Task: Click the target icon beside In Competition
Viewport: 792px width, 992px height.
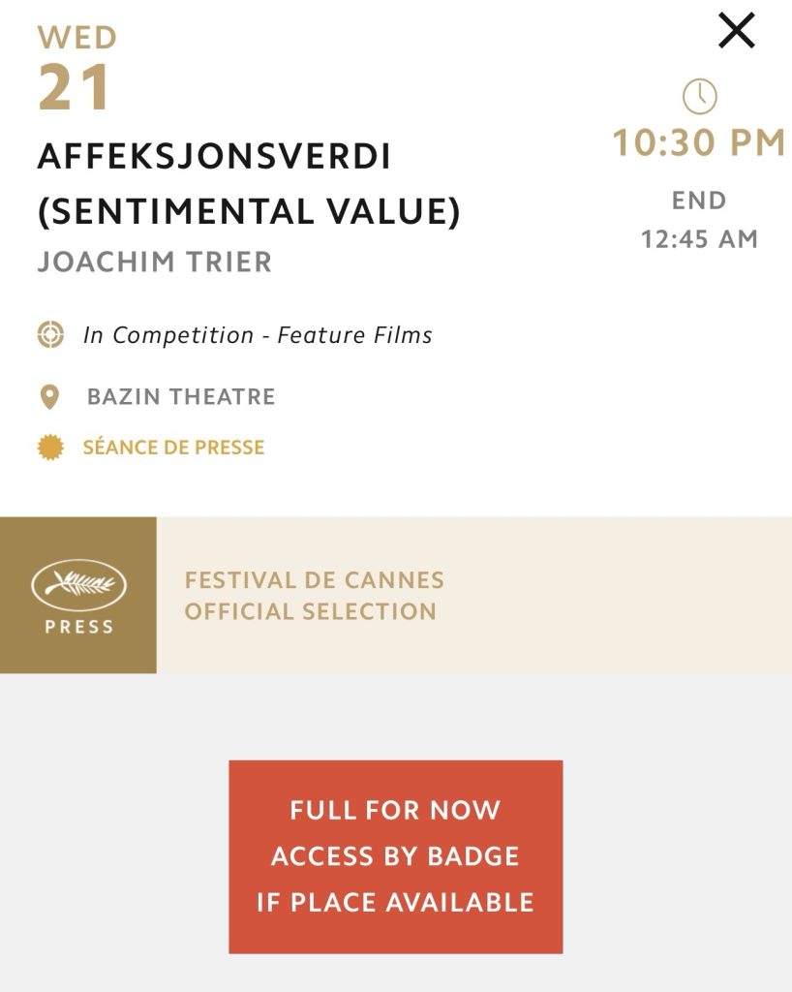Action: [x=50, y=335]
